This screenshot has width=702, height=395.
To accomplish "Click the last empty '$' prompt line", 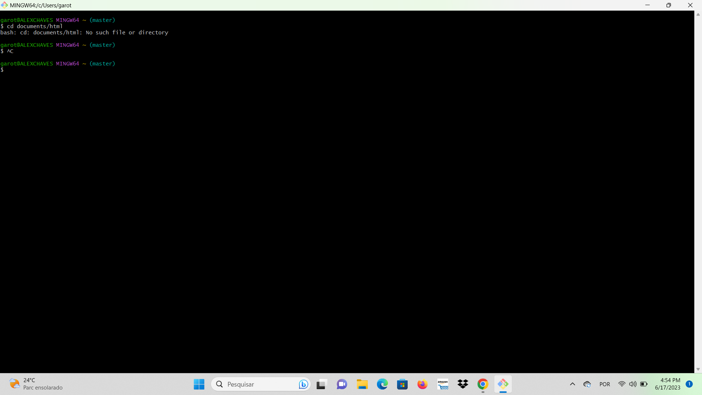I will point(2,70).
